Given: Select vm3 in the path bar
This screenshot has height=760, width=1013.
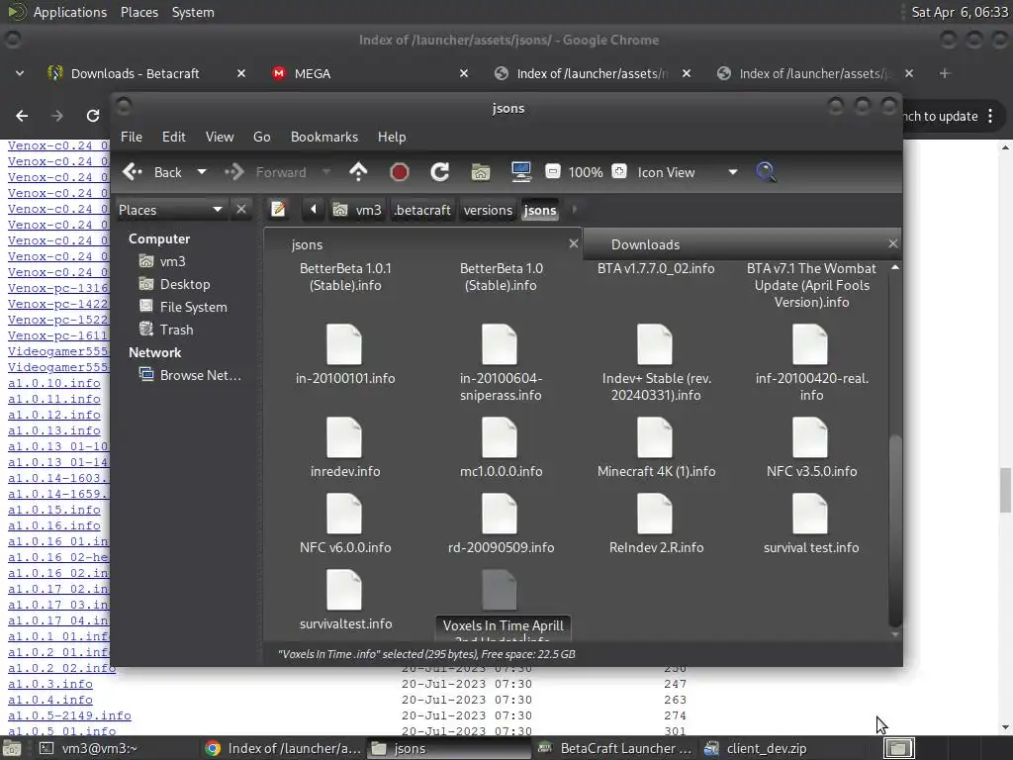Looking at the screenshot, I should click(x=357, y=210).
